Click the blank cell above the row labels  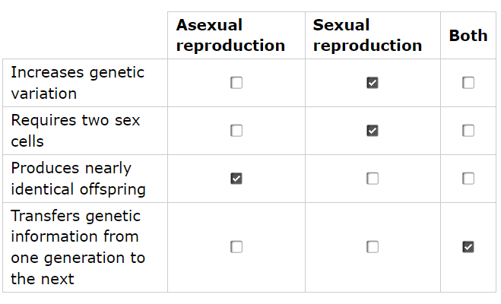(x=85, y=35)
